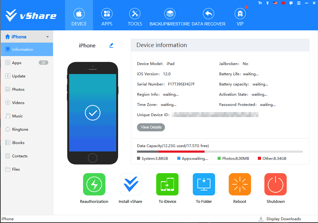Click the Shutdown power icon
The height and width of the screenshot is (223, 318).
coord(276,184)
